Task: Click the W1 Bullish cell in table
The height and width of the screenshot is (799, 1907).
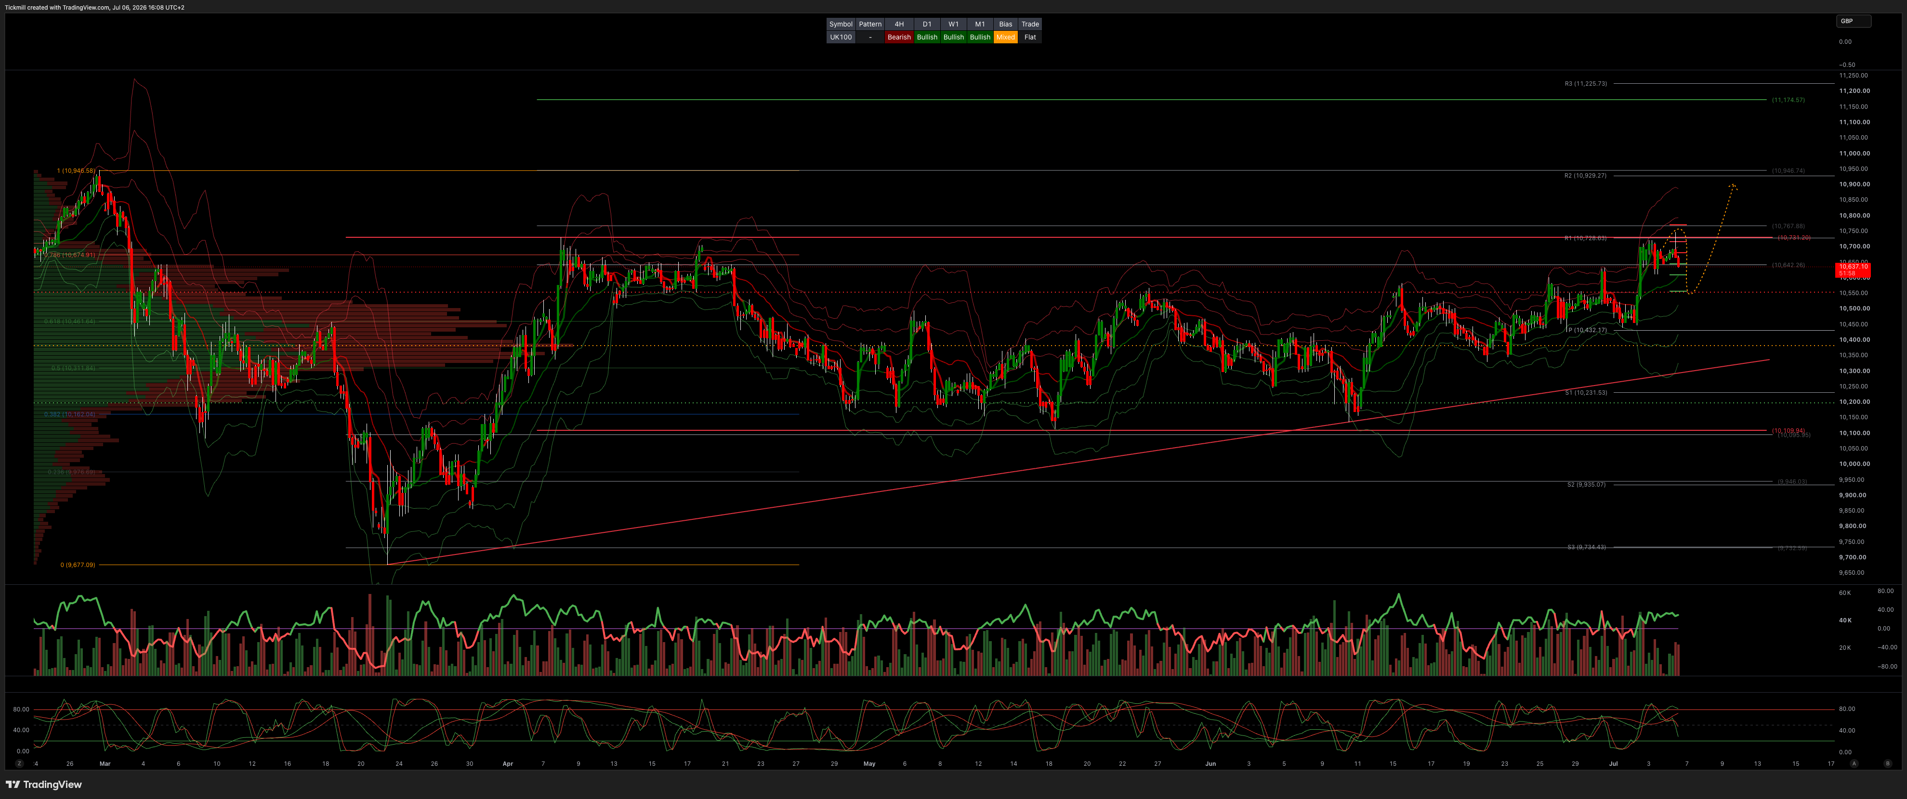Action: (954, 37)
